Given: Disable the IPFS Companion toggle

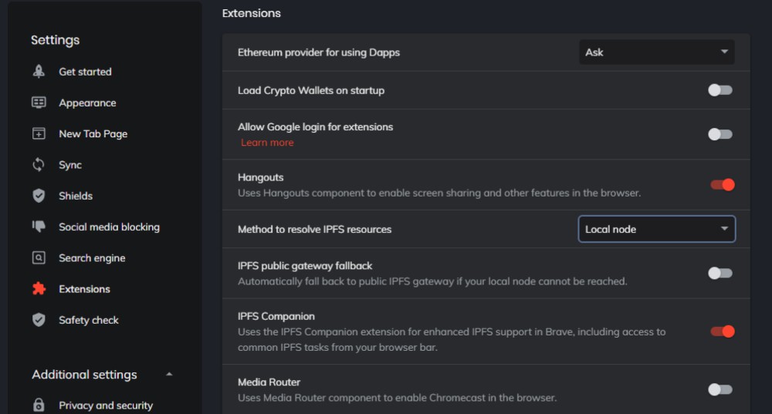Looking at the screenshot, I should coord(723,332).
